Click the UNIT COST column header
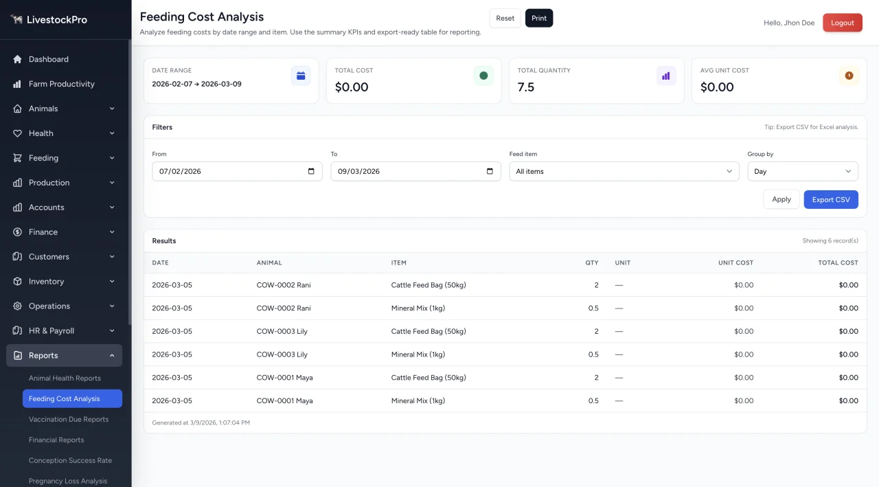 (x=735, y=263)
